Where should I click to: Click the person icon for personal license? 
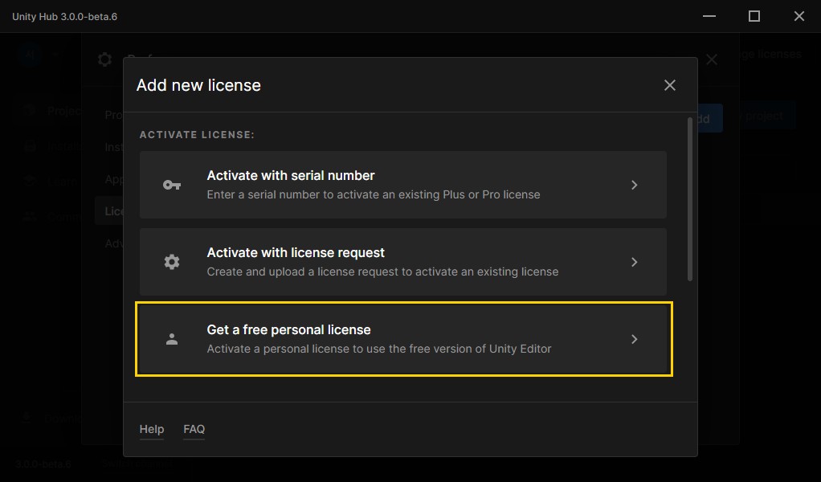pyautogui.click(x=172, y=339)
